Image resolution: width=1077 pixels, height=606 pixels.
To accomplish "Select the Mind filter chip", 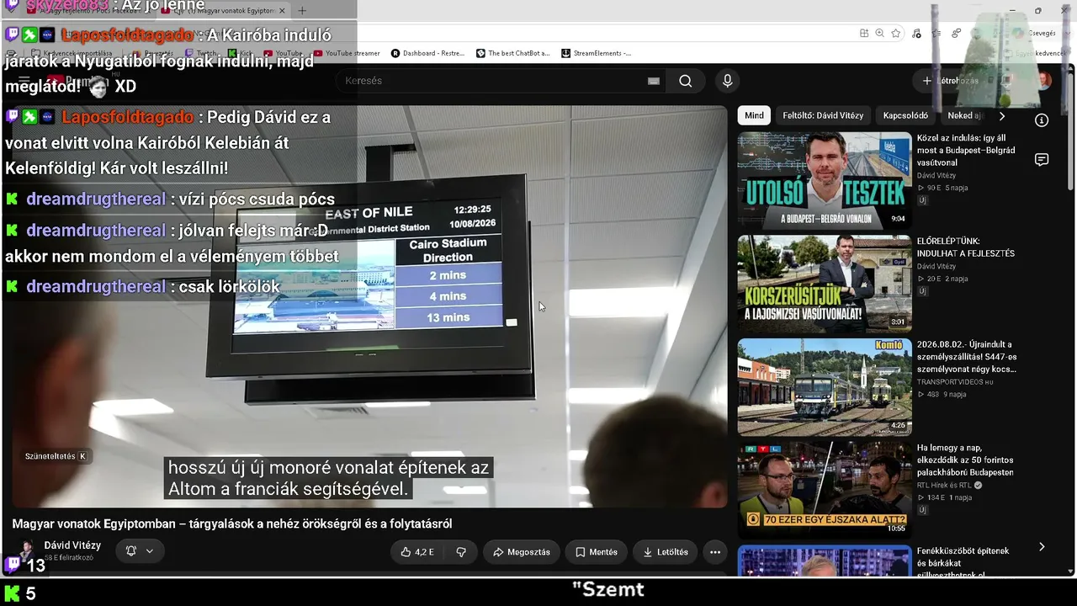I will pos(754,116).
